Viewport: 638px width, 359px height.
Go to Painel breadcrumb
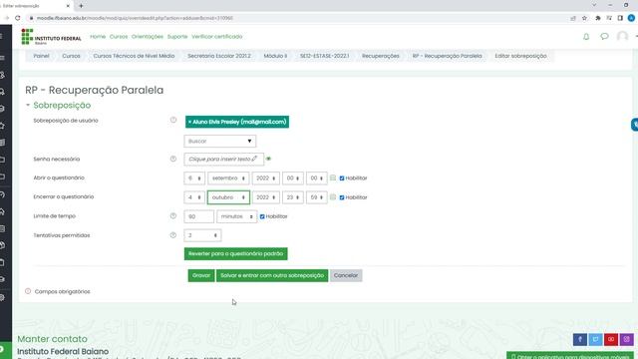click(41, 56)
